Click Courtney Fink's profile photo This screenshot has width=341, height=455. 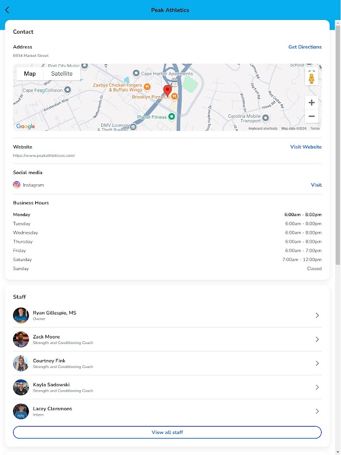pyautogui.click(x=21, y=363)
